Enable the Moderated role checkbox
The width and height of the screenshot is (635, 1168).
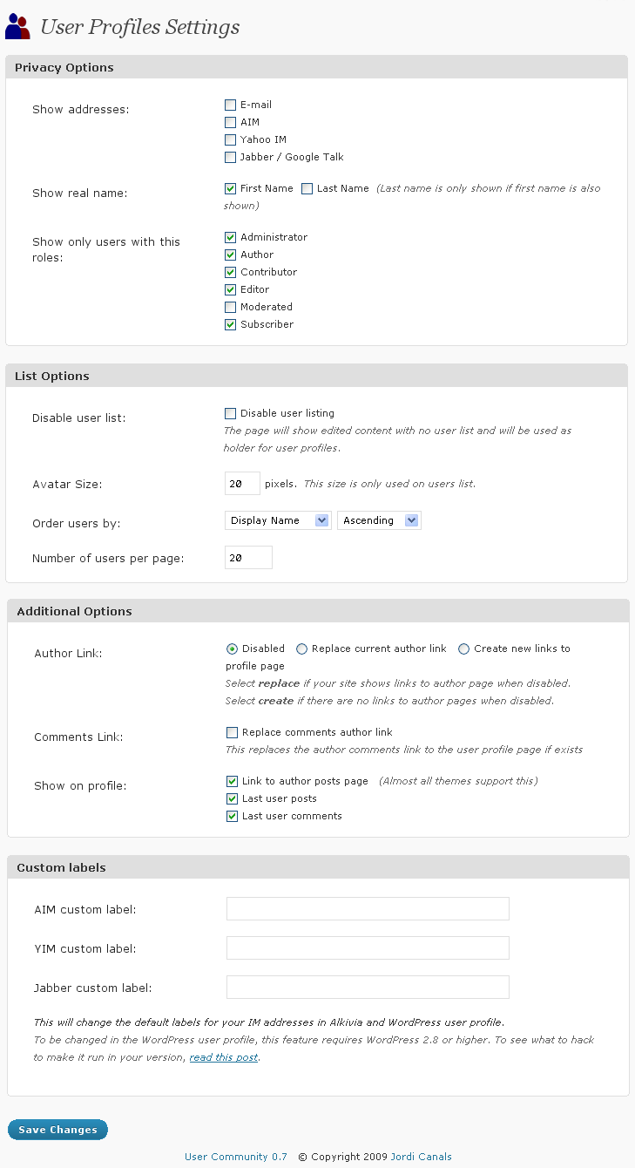[x=230, y=307]
